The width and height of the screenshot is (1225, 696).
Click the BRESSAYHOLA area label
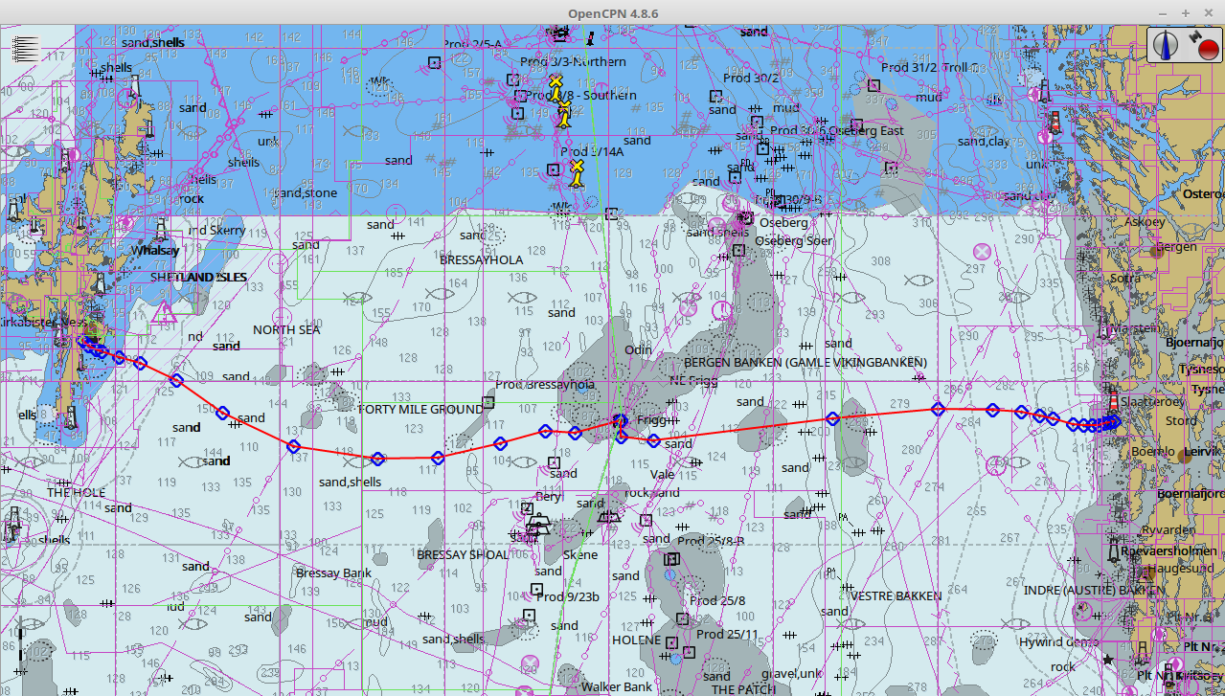coord(481,259)
